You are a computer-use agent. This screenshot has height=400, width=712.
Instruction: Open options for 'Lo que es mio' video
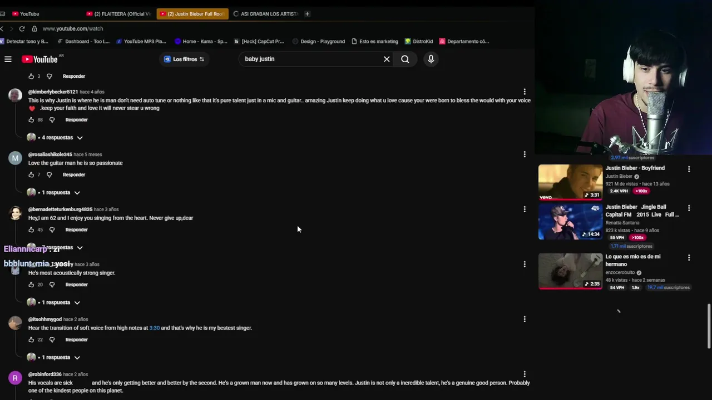689,258
